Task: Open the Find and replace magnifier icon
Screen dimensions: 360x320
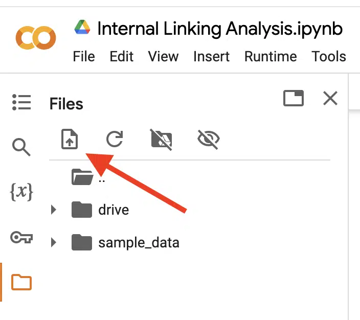Action: pyautogui.click(x=21, y=147)
